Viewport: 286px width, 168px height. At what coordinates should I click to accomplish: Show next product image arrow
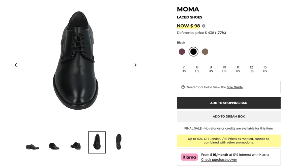click(136, 65)
